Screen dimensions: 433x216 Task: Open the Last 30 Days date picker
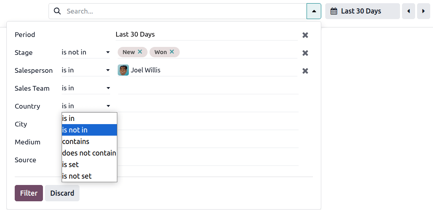362,11
